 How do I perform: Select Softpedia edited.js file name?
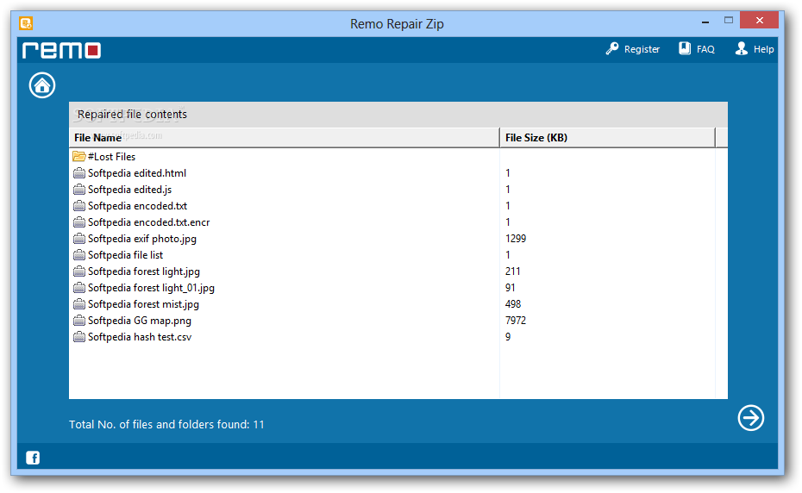click(130, 190)
